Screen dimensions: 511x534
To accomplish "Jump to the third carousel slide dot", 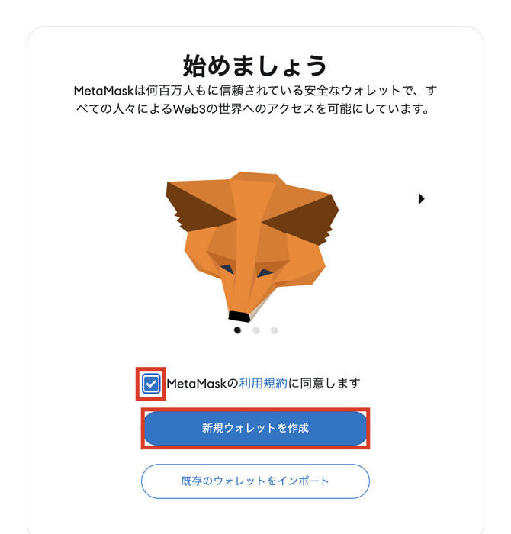I will point(274,330).
